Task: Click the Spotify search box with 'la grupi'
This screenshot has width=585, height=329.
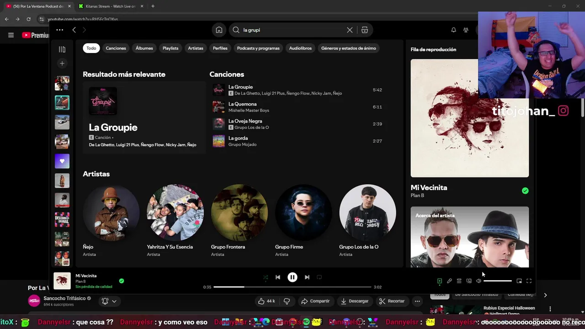Action: tap(292, 30)
